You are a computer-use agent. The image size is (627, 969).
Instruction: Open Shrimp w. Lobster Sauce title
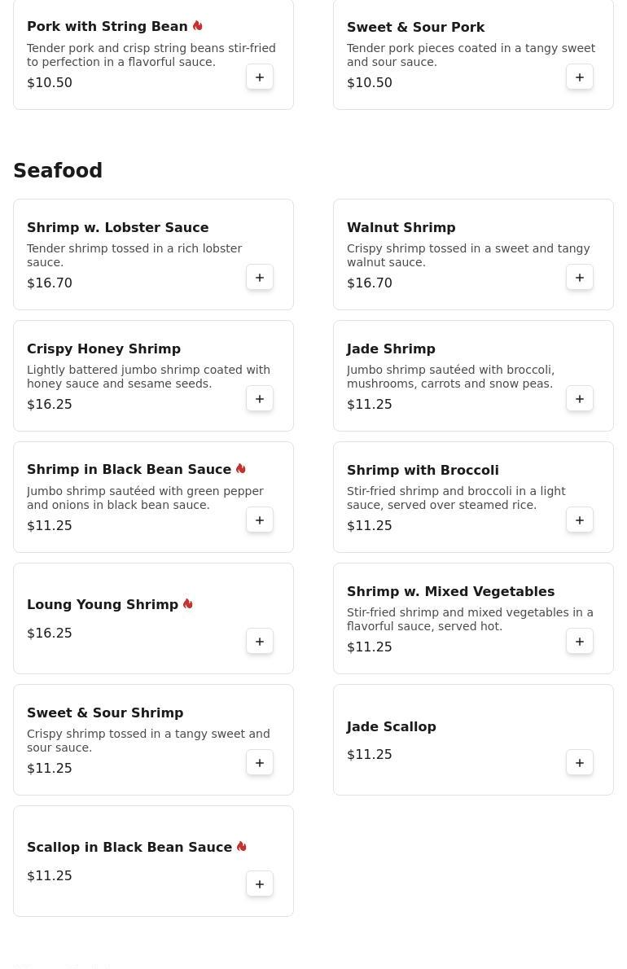(117, 227)
